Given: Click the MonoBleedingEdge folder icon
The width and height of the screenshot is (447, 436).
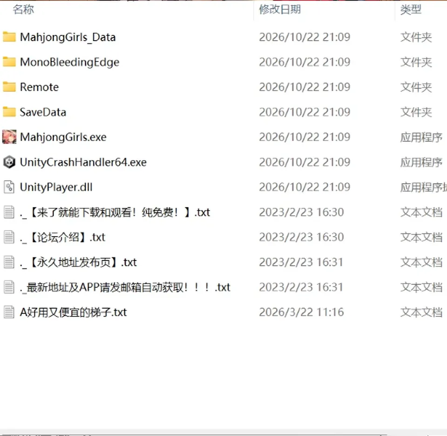Looking at the screenshot, I should (9, 62).
